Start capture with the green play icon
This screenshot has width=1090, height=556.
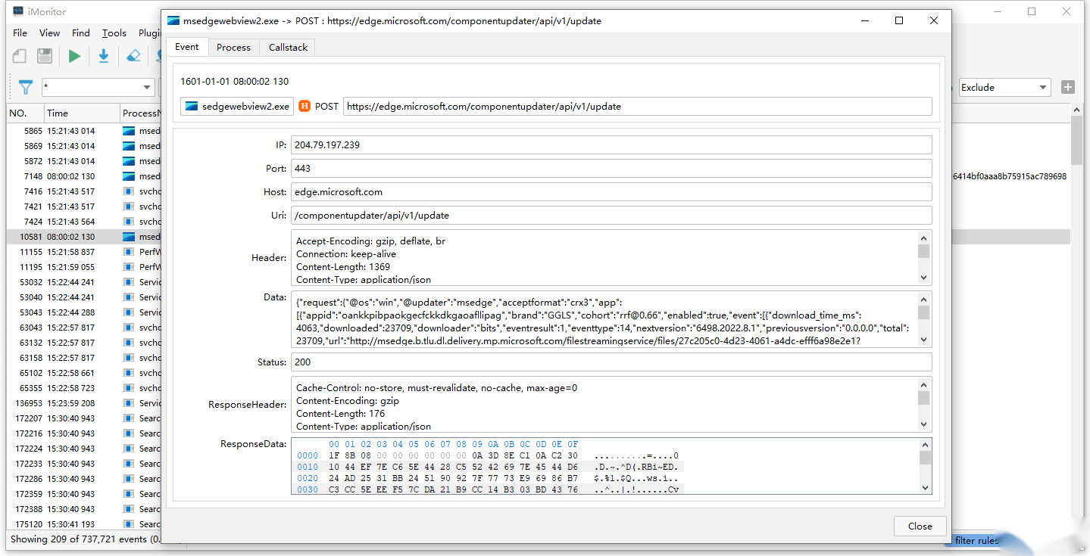(x=74, y=56)
